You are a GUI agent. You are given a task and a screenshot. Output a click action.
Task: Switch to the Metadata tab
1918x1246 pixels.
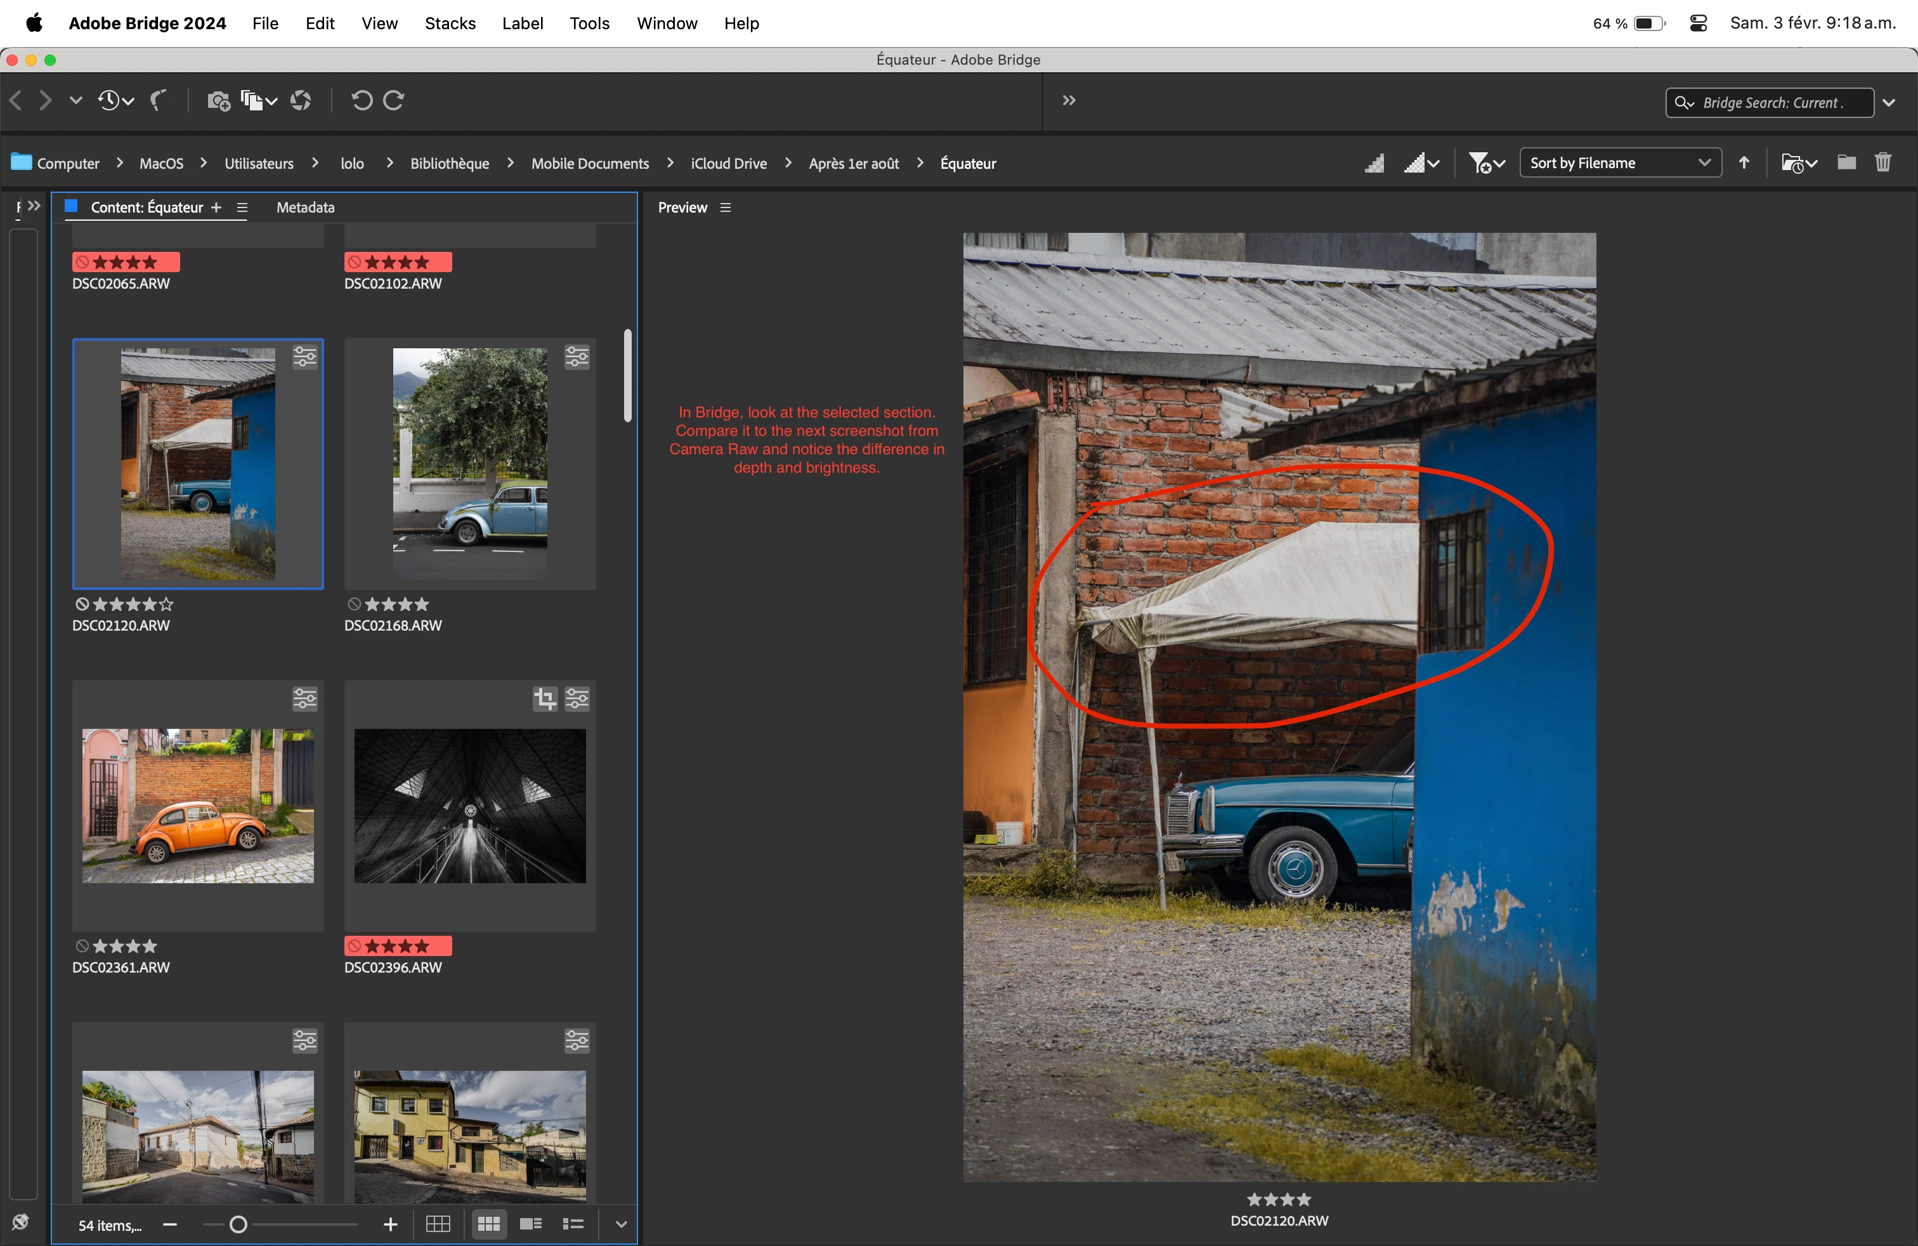(304, 208)
